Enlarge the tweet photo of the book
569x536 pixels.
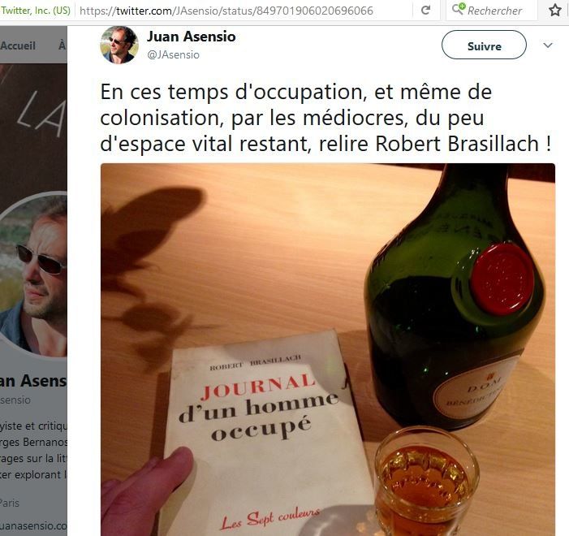pos(328,349)
